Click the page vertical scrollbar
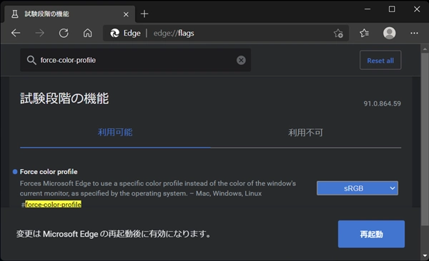The image size is (429, 261). (425, 139)
